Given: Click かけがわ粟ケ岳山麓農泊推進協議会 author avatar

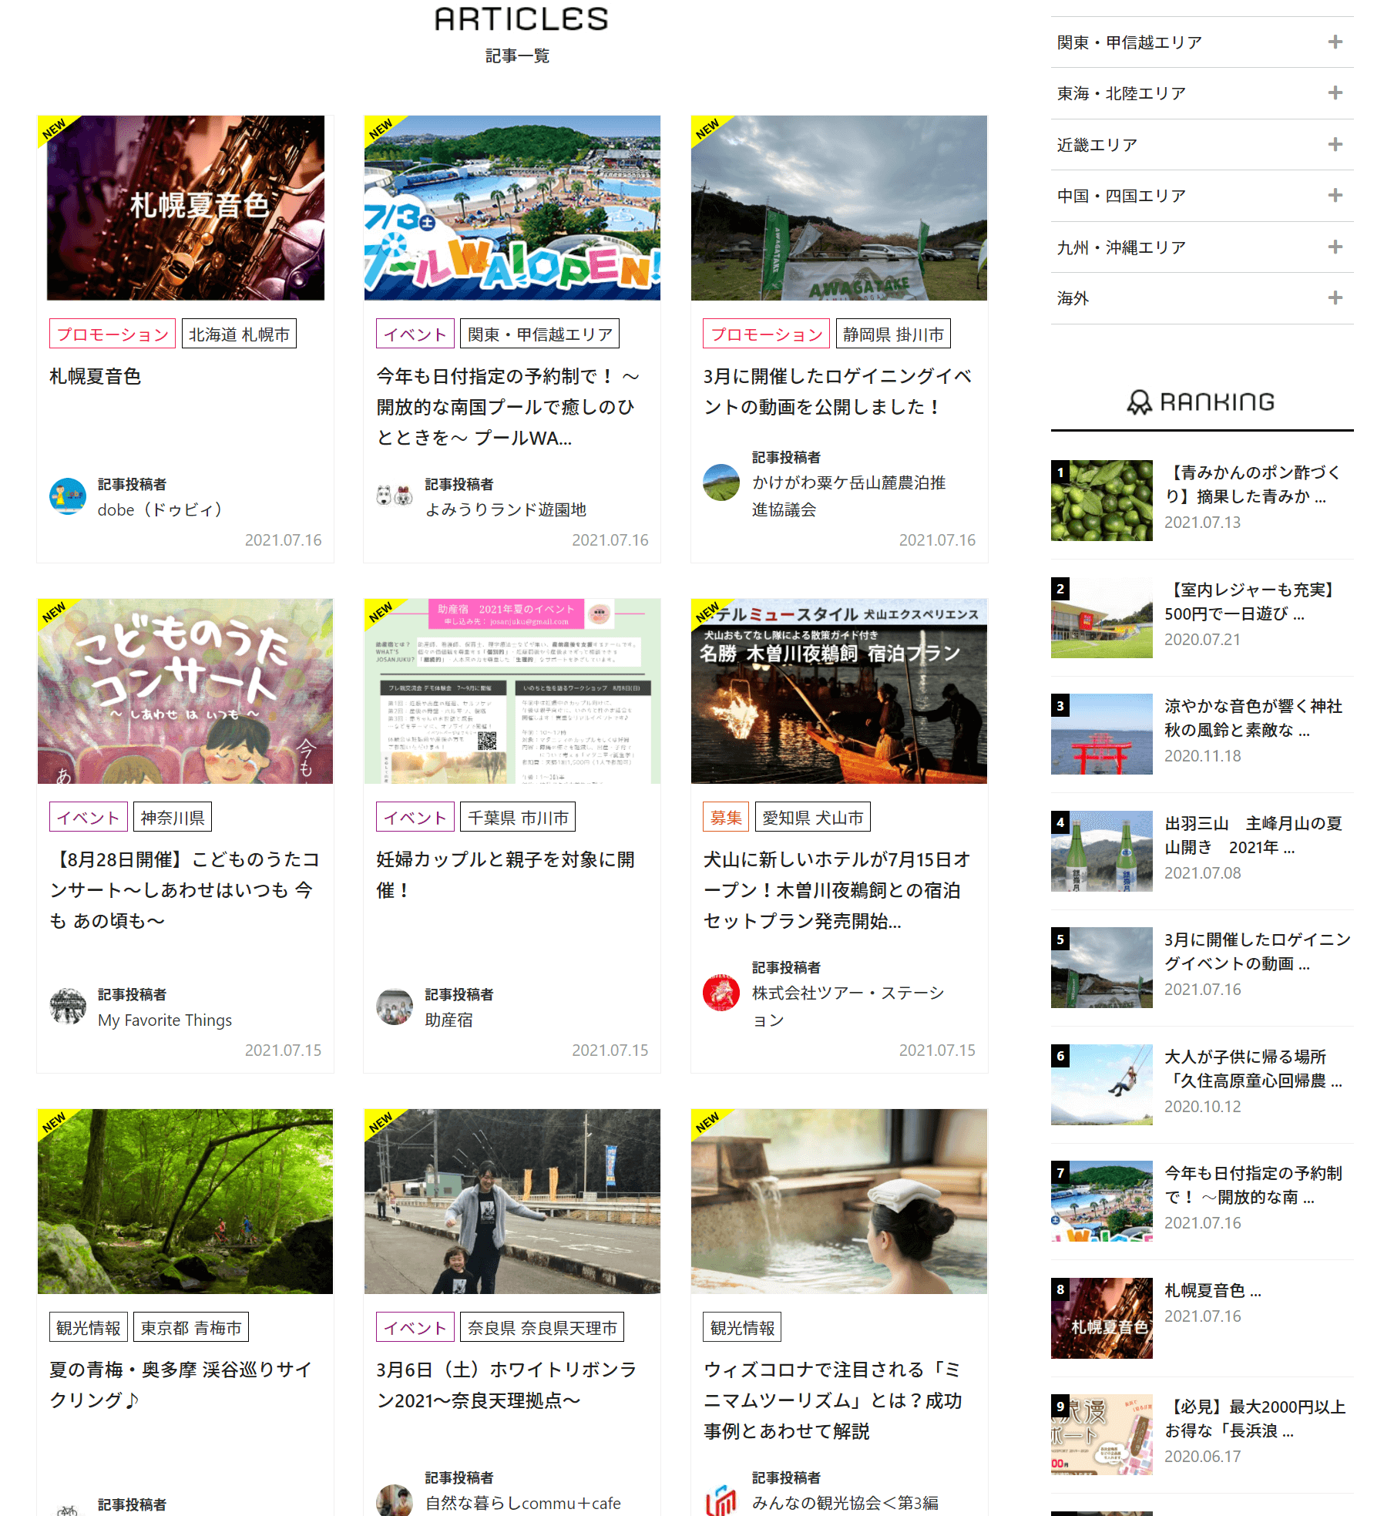Looking at the screenshot, I should point(721,482).
